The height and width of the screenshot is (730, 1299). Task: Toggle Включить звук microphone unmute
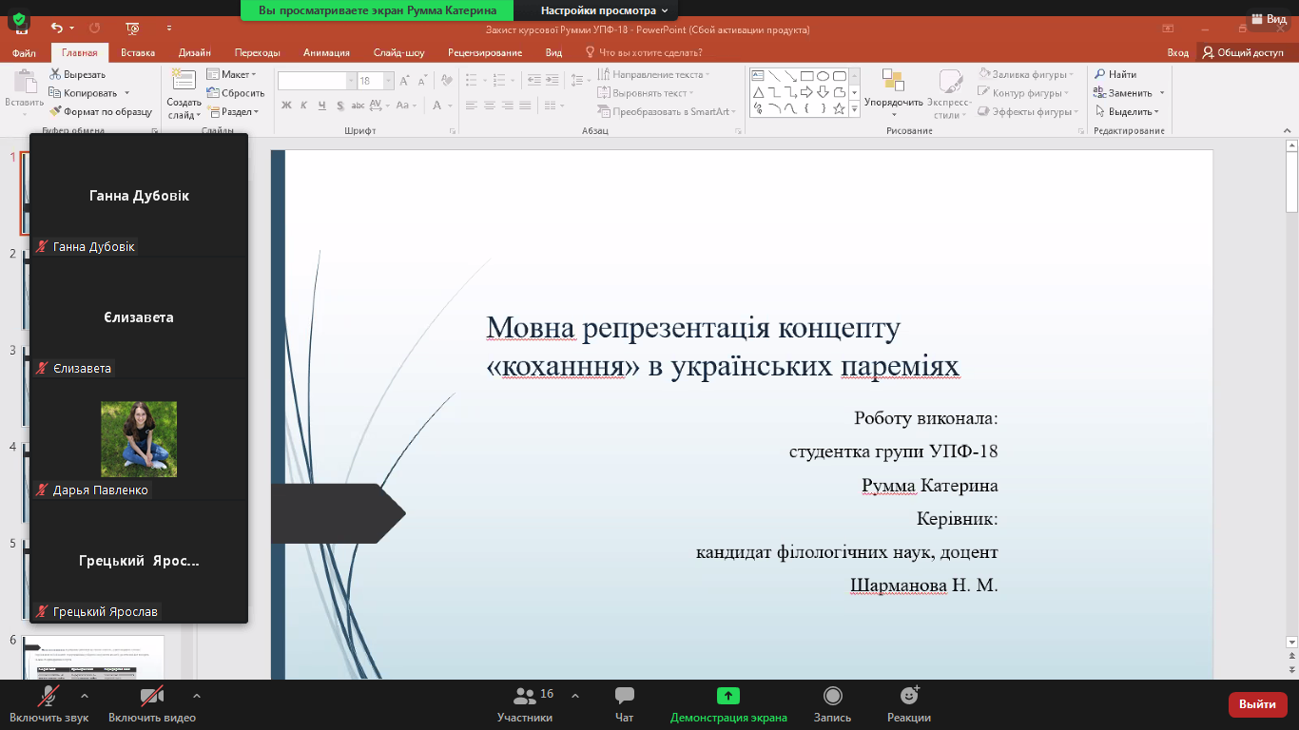point(48,703)
